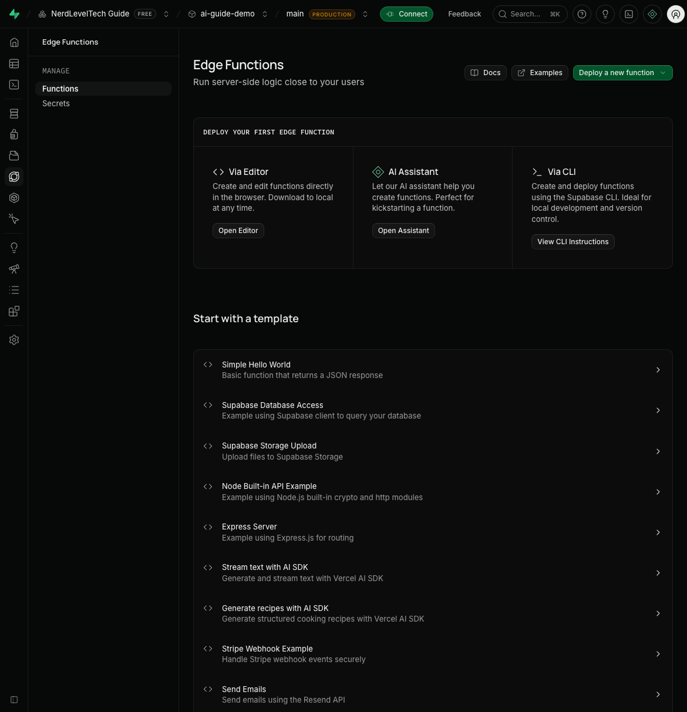Screen dimensions: 687x712
Task: Open Project Overview home icon in sidebar
Action: (x=14, y=42)
